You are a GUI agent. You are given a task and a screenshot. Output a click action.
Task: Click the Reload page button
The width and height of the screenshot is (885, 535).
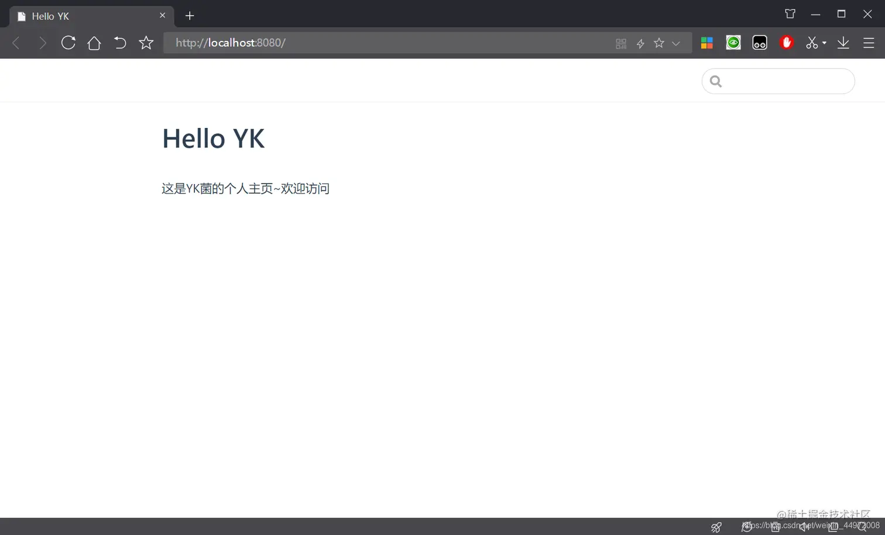[68, 42]
